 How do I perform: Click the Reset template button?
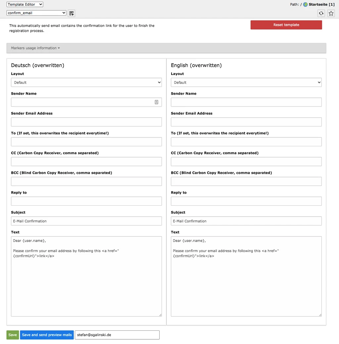coord(286,25)
